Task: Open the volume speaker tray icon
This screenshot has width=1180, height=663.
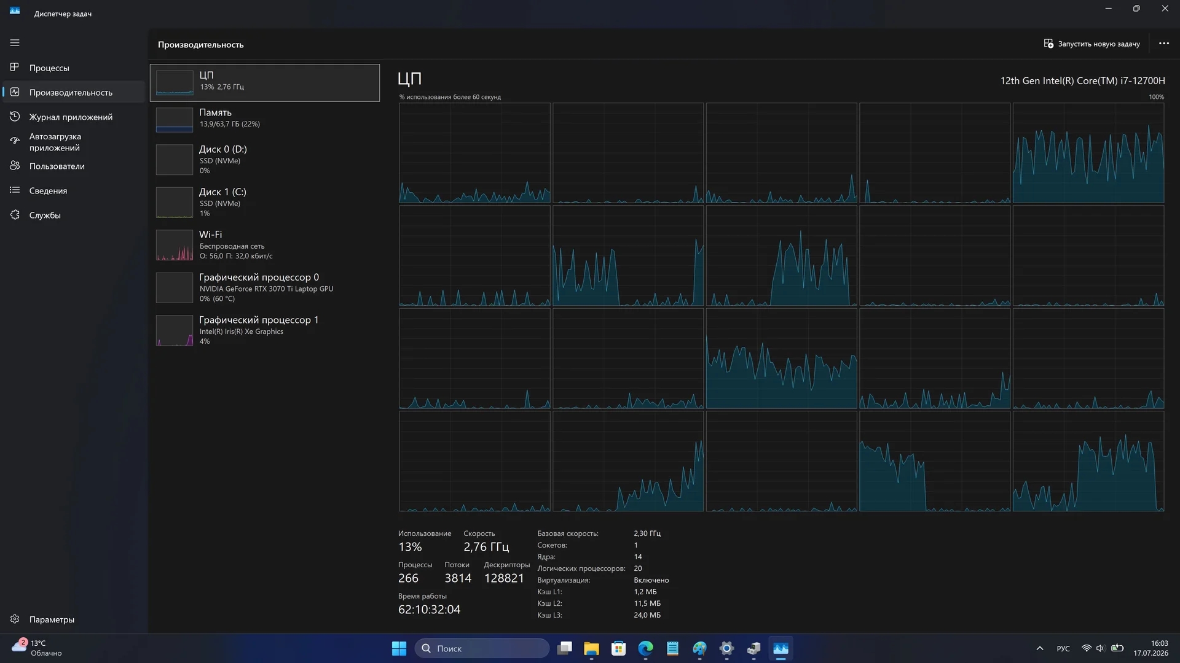Action: [1101, 648]
